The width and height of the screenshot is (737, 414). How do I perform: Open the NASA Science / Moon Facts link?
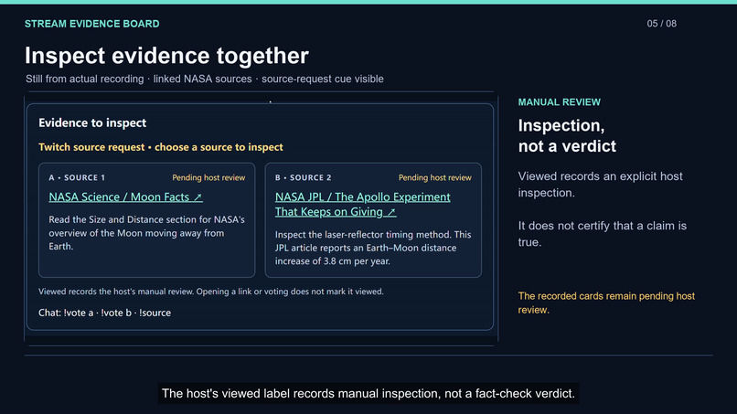(x=125, y=196)
